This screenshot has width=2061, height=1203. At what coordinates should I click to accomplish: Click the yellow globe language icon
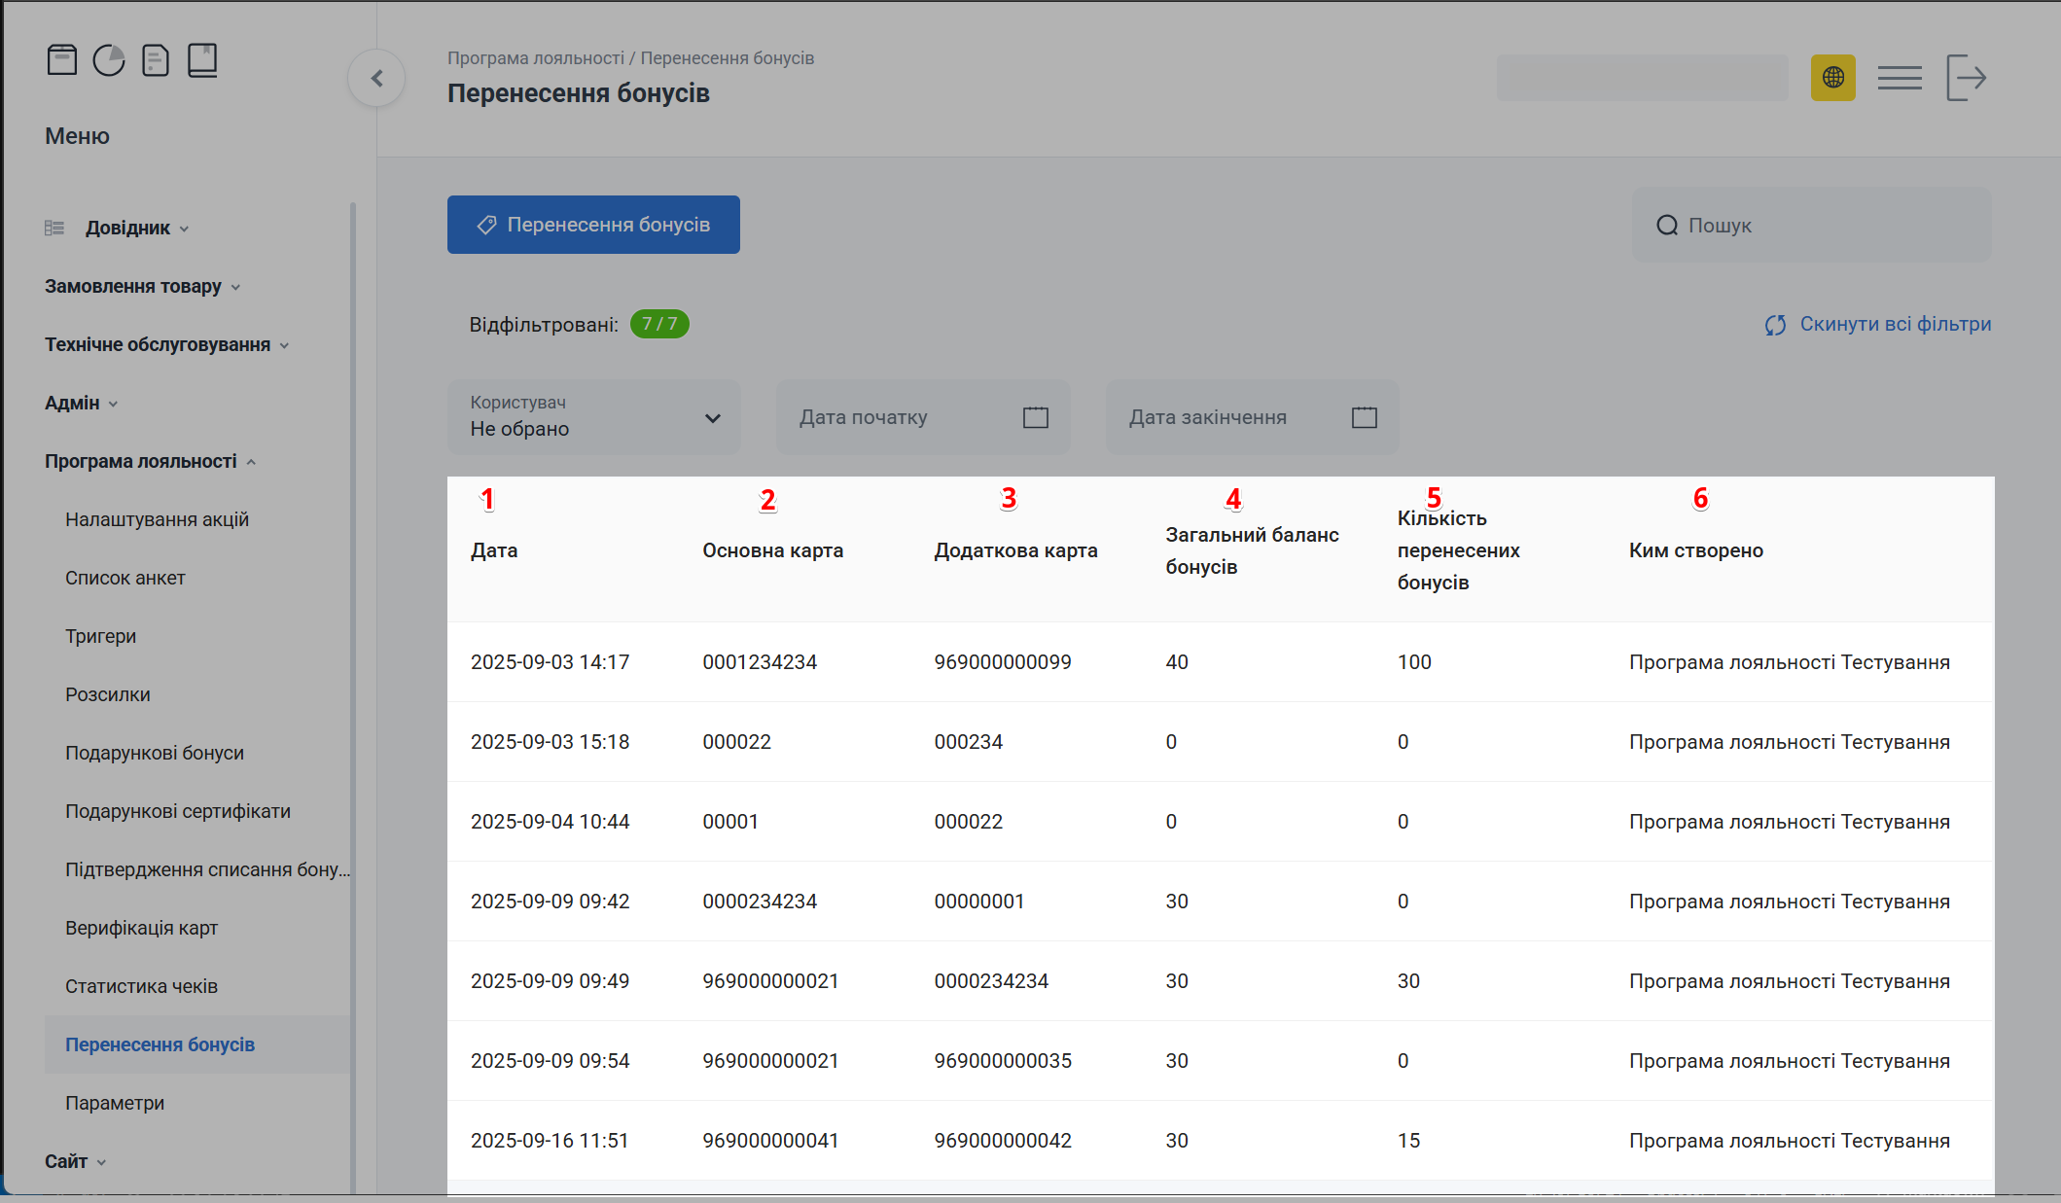tap(1832, 78)
